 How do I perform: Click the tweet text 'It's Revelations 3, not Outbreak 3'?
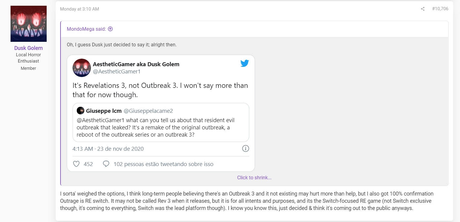point(160,90)
